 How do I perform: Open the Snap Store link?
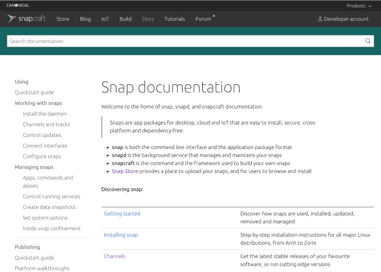125,171
